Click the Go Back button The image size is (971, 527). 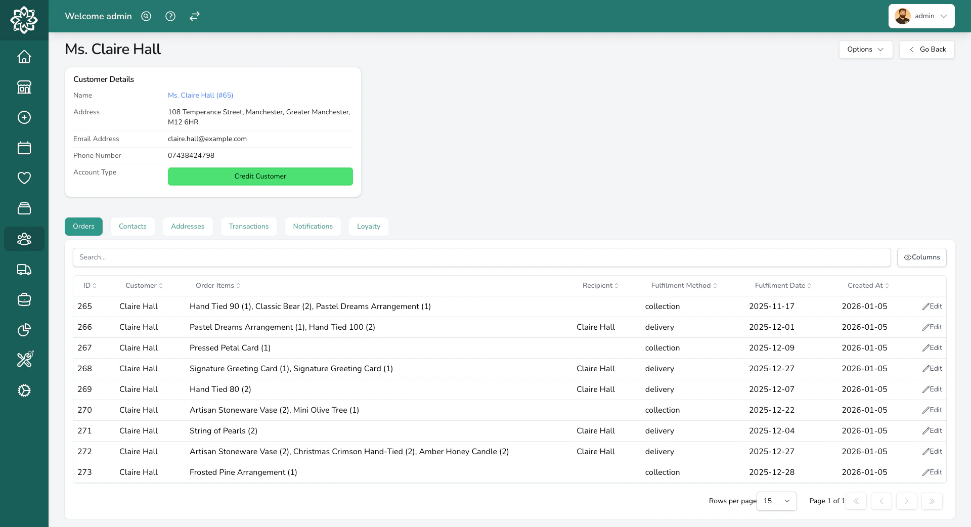(927, 50)
